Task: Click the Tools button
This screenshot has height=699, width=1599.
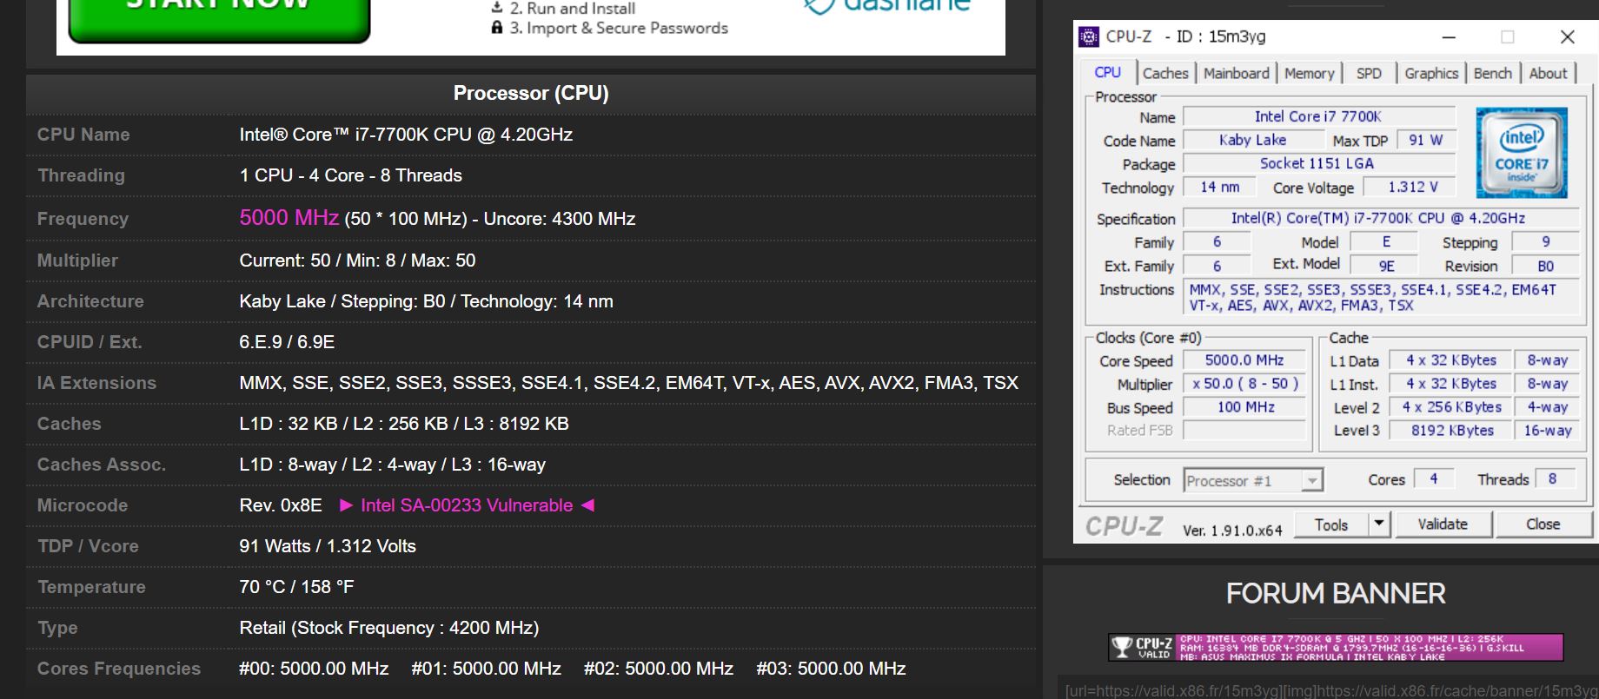Action: tap(1331, 524)
